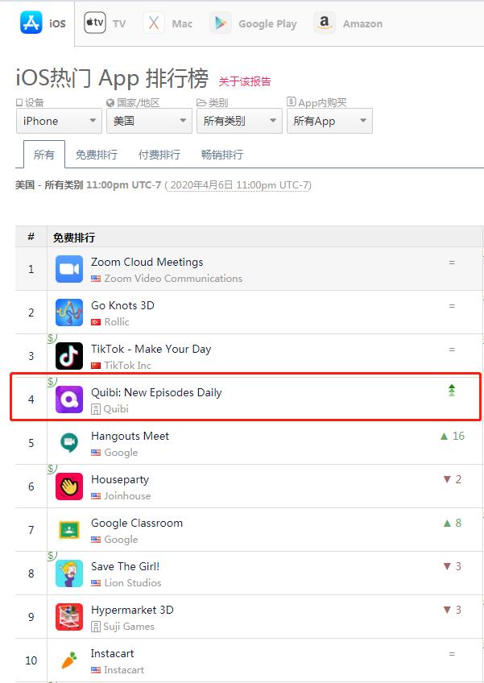Click the Amazon store icon
Viewport: 484px width, 683px height.
point(324,23)
